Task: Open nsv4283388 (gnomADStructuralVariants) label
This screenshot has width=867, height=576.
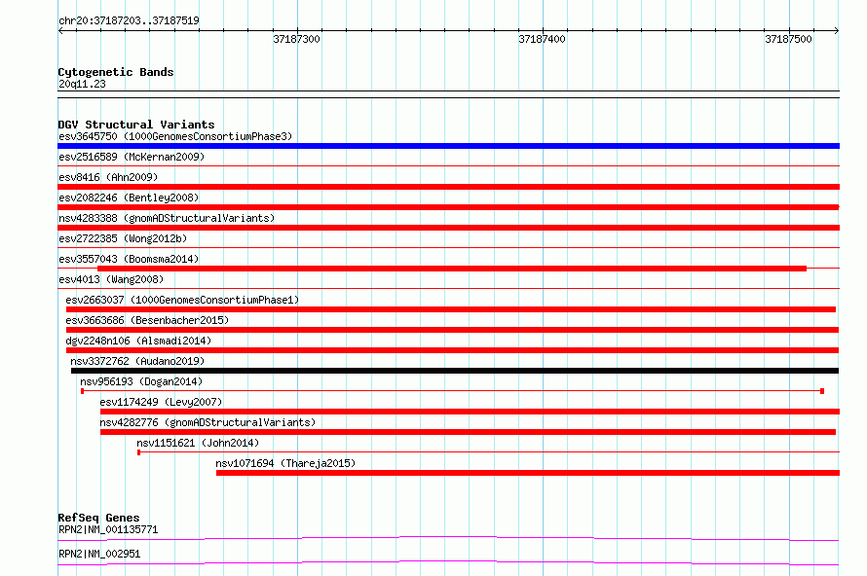Action: 167,218
